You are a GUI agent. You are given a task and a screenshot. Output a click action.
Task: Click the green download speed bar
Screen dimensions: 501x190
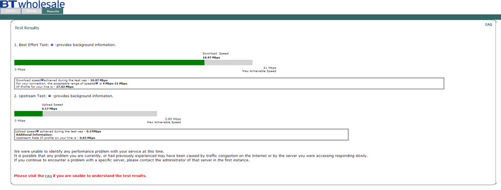[109, 62]
